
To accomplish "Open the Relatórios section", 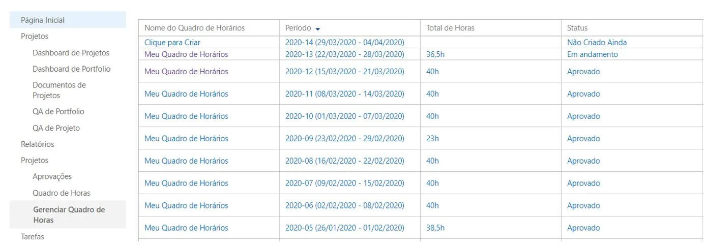I will [37, 144].
